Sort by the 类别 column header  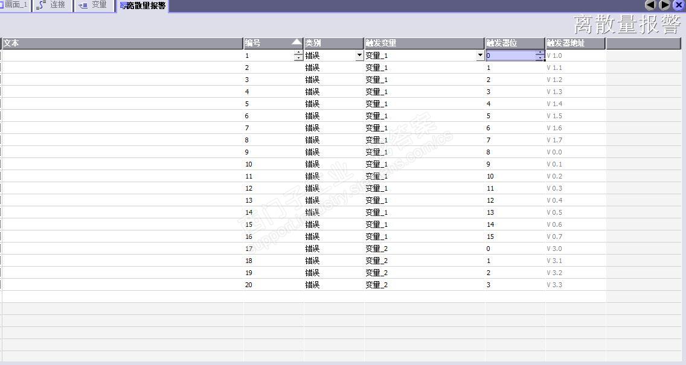334,43
